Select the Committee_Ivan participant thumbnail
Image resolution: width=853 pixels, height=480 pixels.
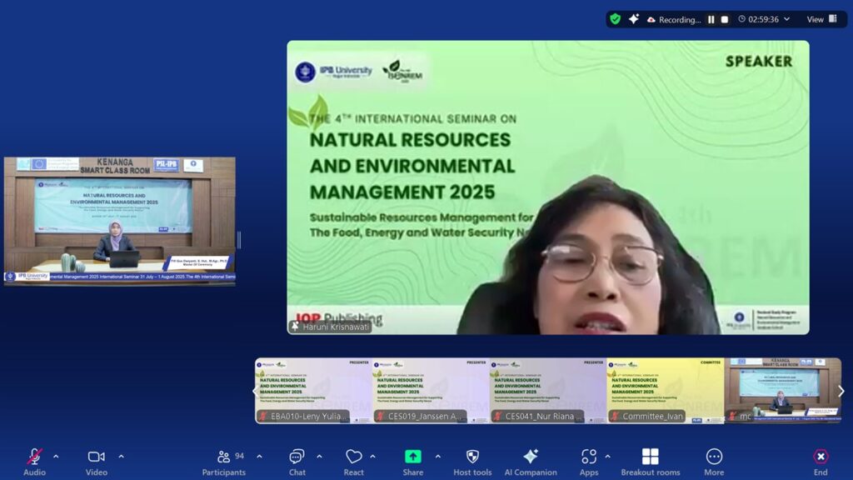point(665,390)
